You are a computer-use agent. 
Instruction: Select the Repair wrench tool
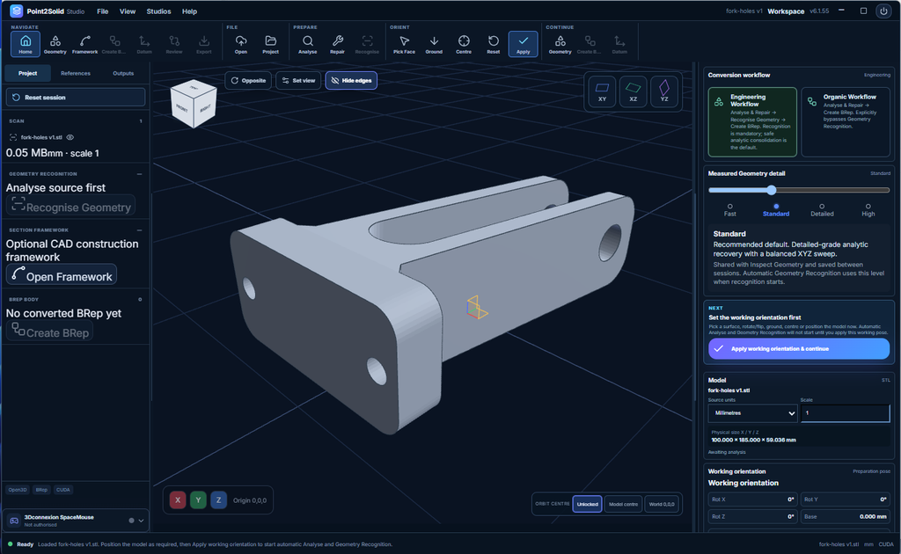(337, 44)
